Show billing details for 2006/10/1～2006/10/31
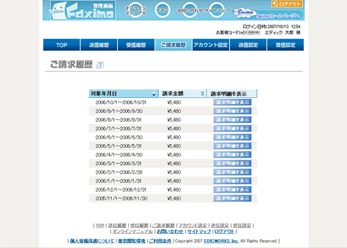The image size is (347, 248). 232,103
